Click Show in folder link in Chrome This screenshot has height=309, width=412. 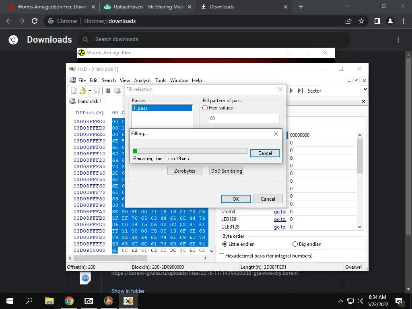tap(128, 291)
